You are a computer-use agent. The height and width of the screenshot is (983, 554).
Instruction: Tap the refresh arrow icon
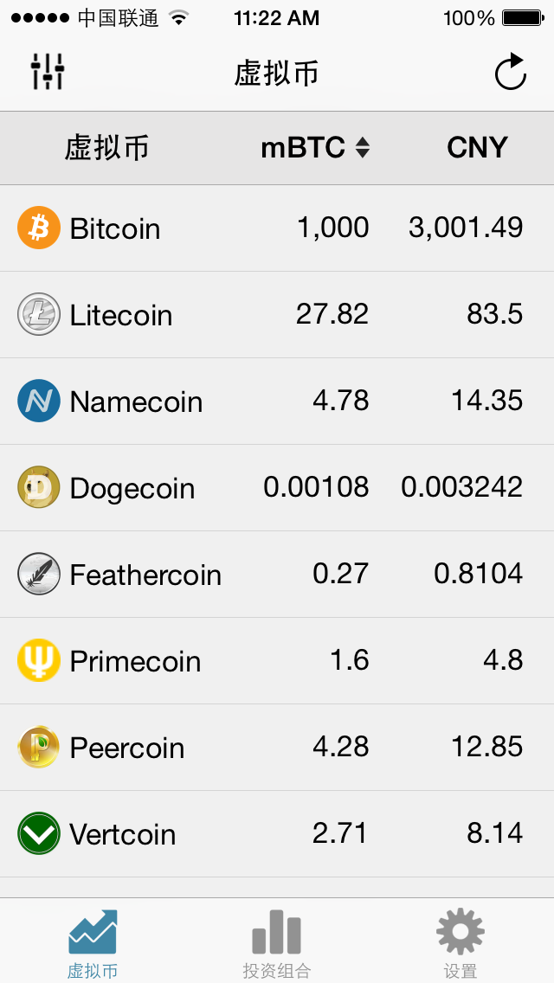coord(510,72)
